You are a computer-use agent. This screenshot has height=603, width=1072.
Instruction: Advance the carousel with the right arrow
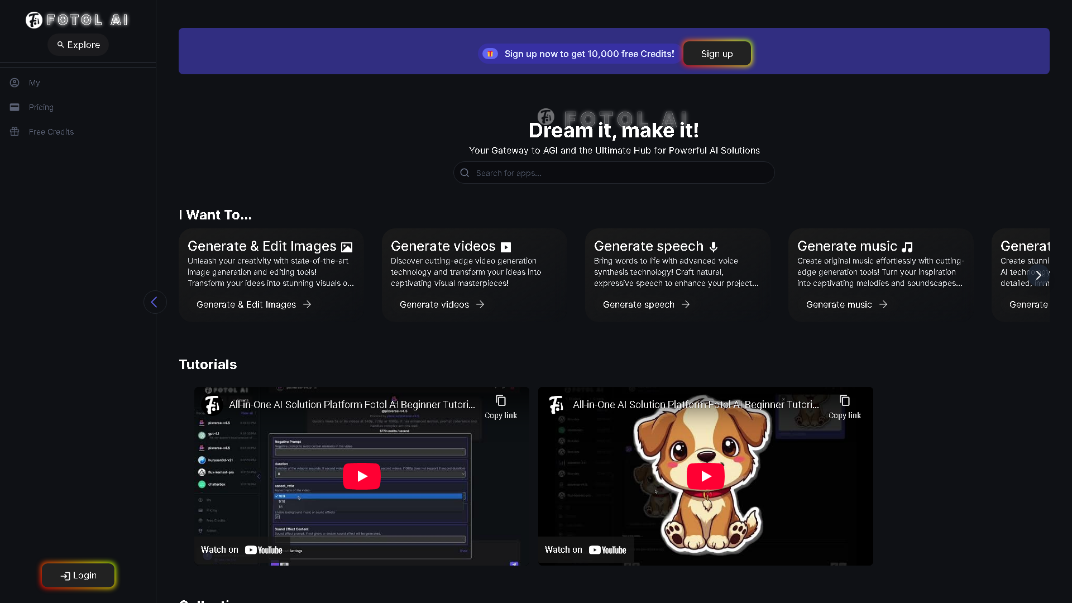pos(1039,275)
